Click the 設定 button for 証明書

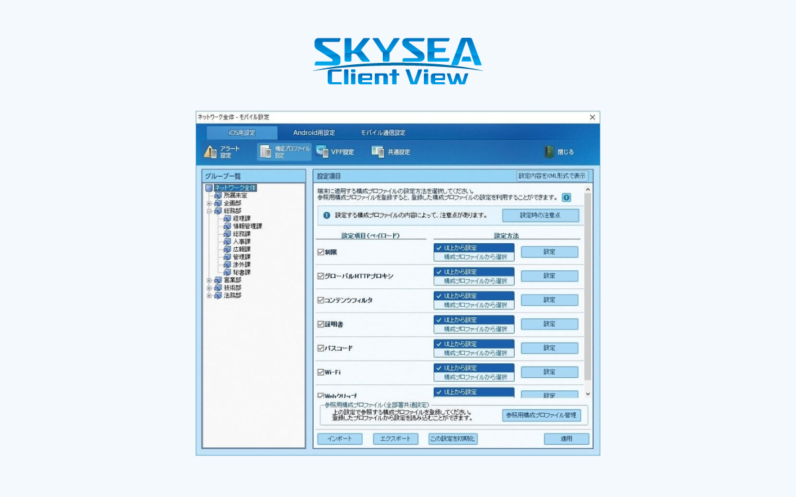549,324
